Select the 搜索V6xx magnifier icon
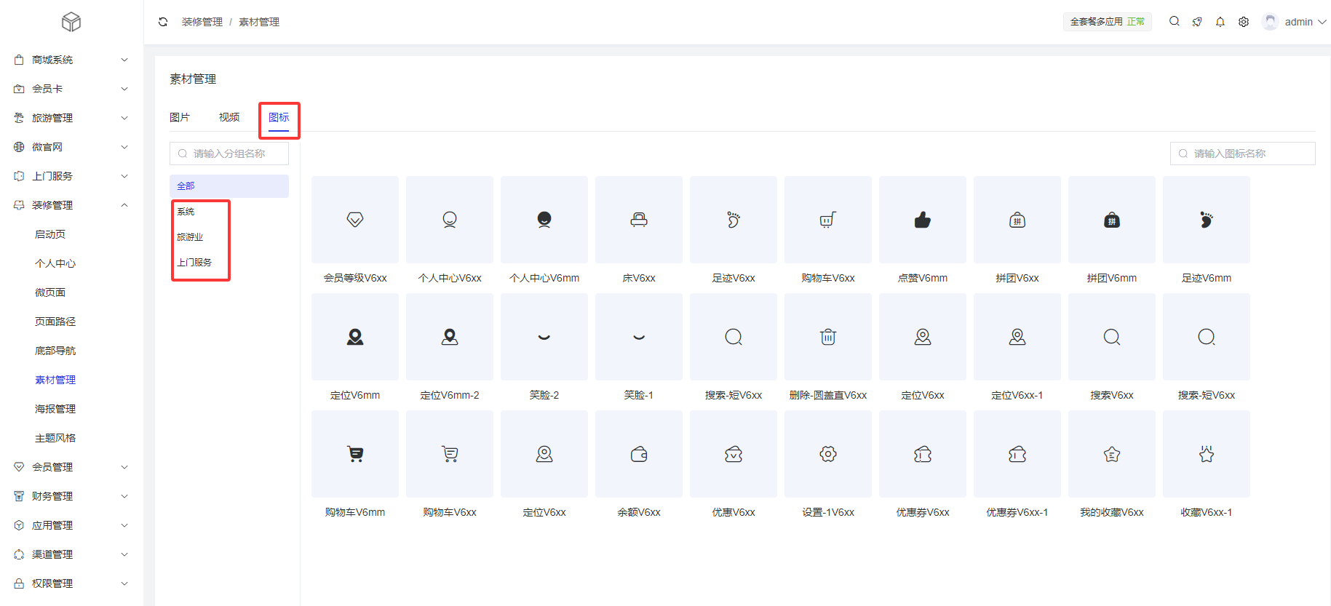 [1112, 337]
